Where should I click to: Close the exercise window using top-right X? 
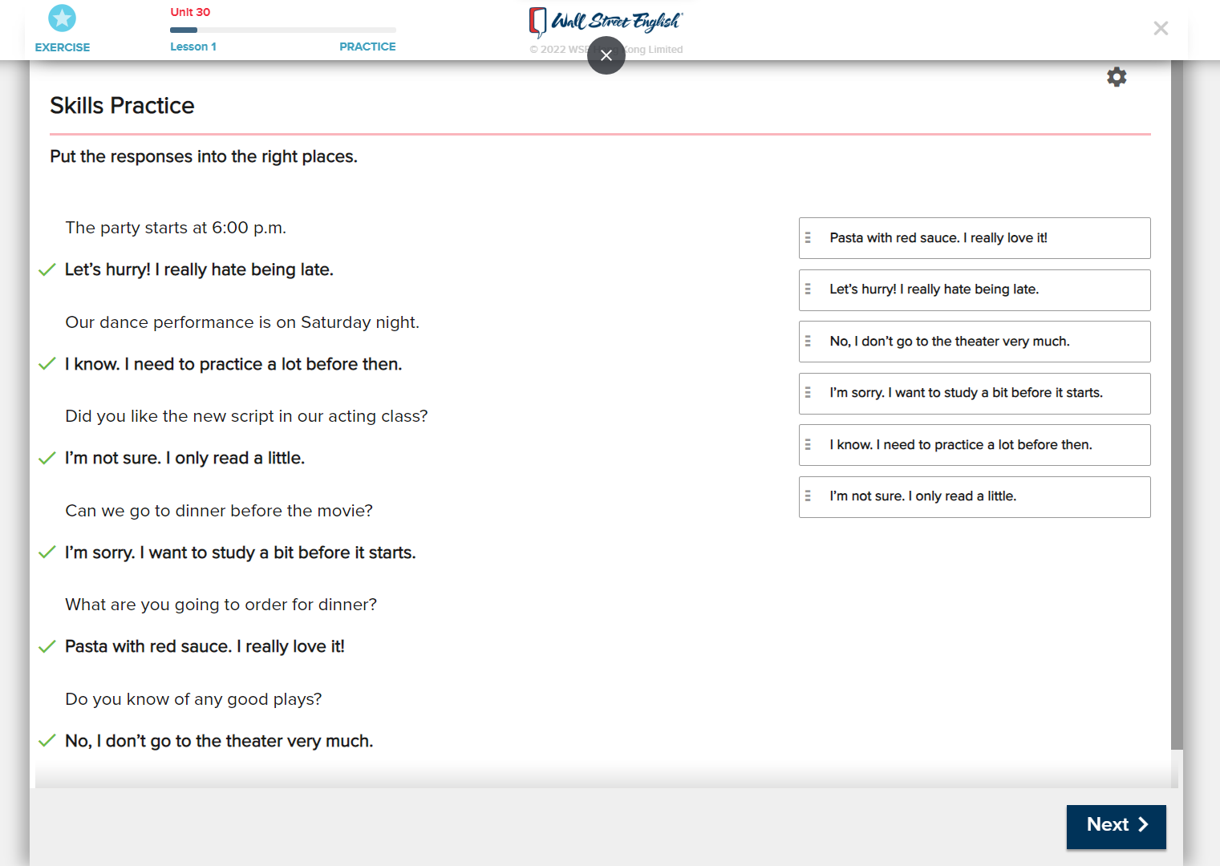tap(1161, 29)
